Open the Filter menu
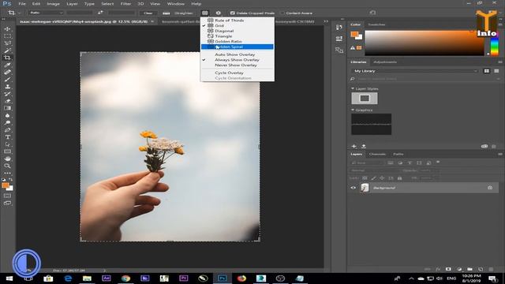The height and width of the screenshot is (284, 505). point(125,4)
